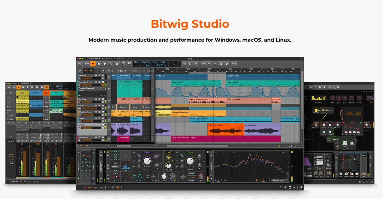Viewport: 383px width, 199px height.
Task: Click the Stop transport button
Action: (99, 63)
